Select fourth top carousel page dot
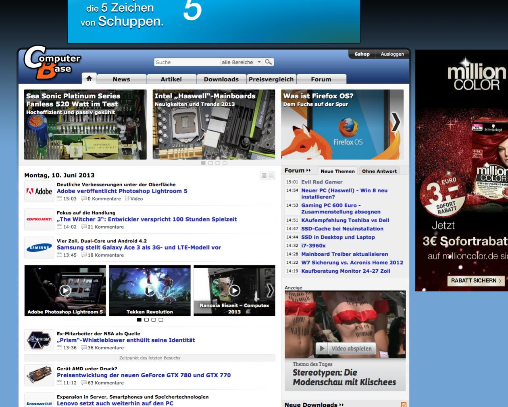 click(x=225, y=163)
